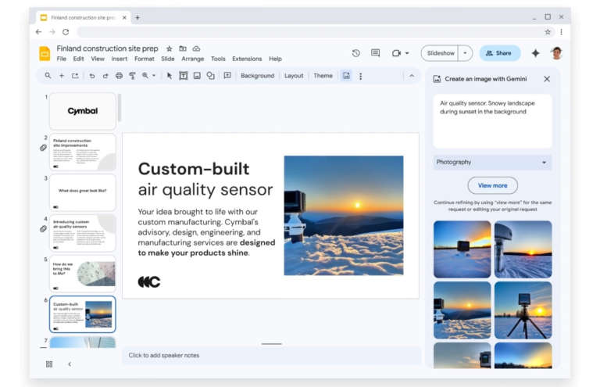Image resolution: width=600 pixels, height=387 pixels.
Task: Select generated image with tripod sensor
Action: pos(523,310)
